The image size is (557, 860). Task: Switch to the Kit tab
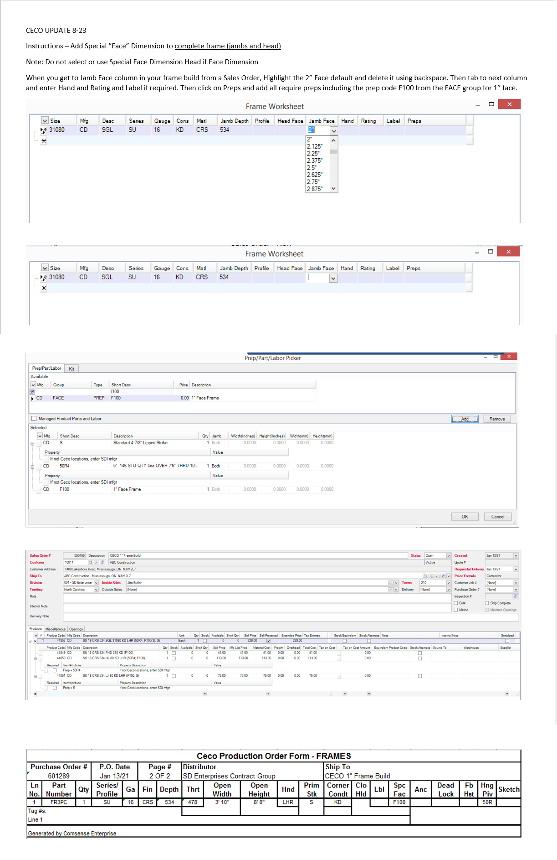click(72, 369)
